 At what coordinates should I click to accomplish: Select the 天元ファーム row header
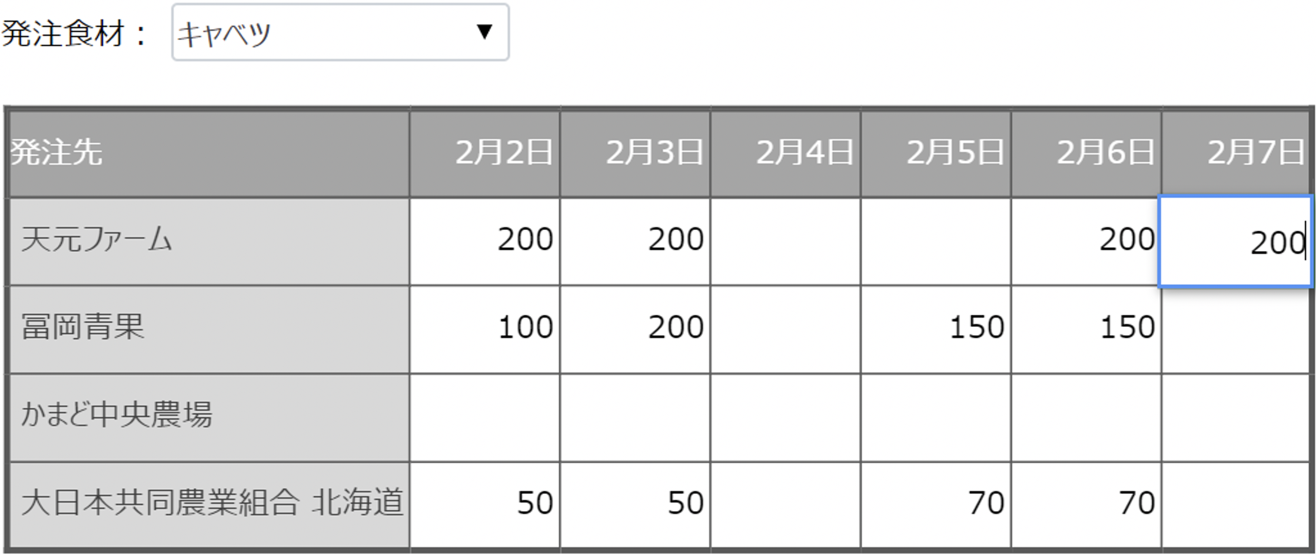[x=209, y=241]
